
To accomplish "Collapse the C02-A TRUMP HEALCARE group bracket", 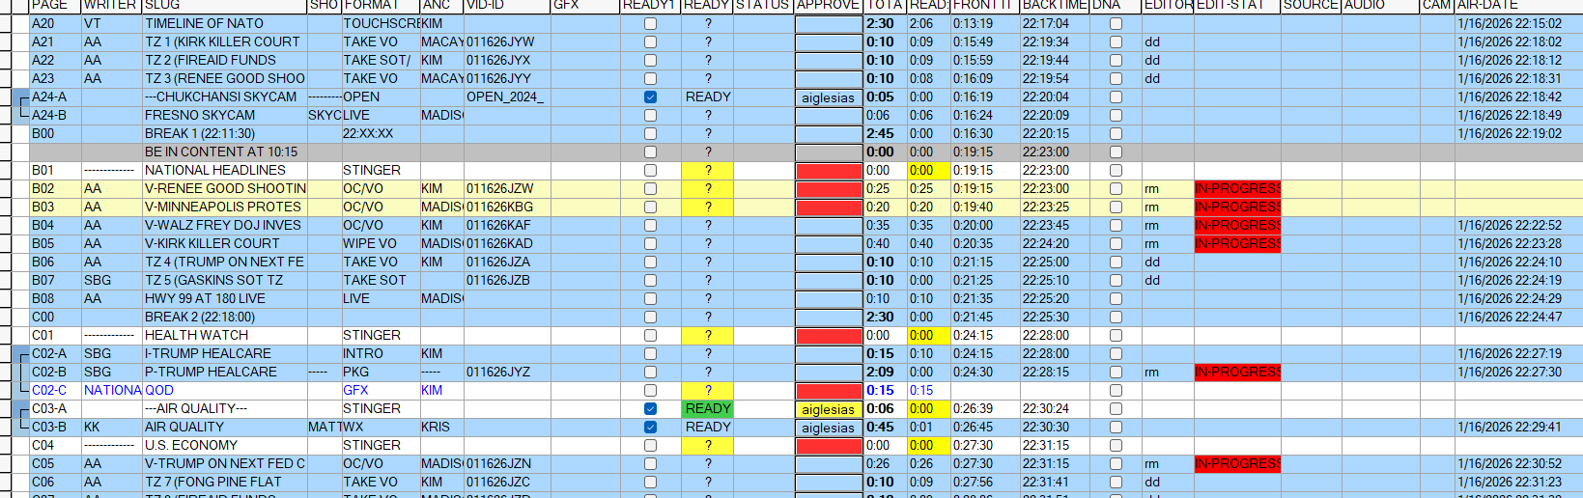I will pos(22,354).
